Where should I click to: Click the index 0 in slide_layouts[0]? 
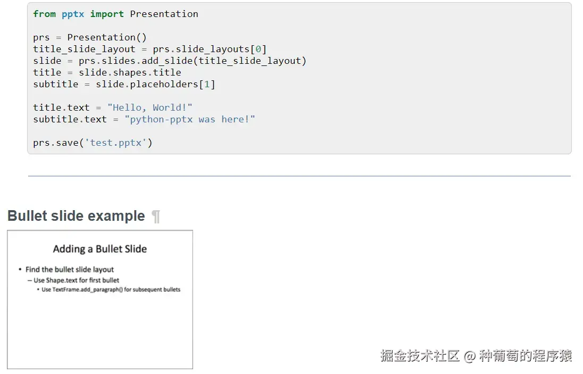(258, 49)
